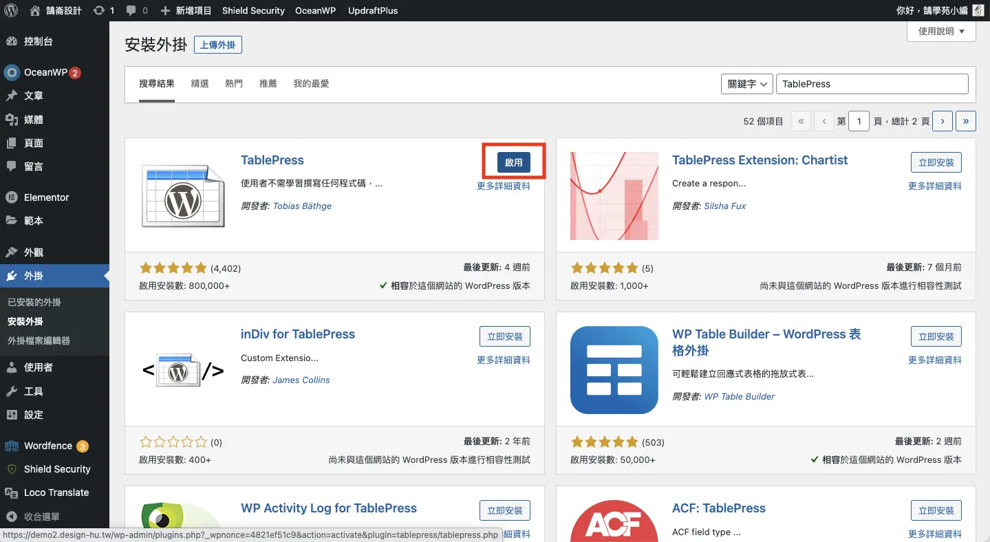Image resolution: width=990 pixels, height=542 pixels.
Task: Switch to the 精選 tab
Action: [x=200, y=84]
